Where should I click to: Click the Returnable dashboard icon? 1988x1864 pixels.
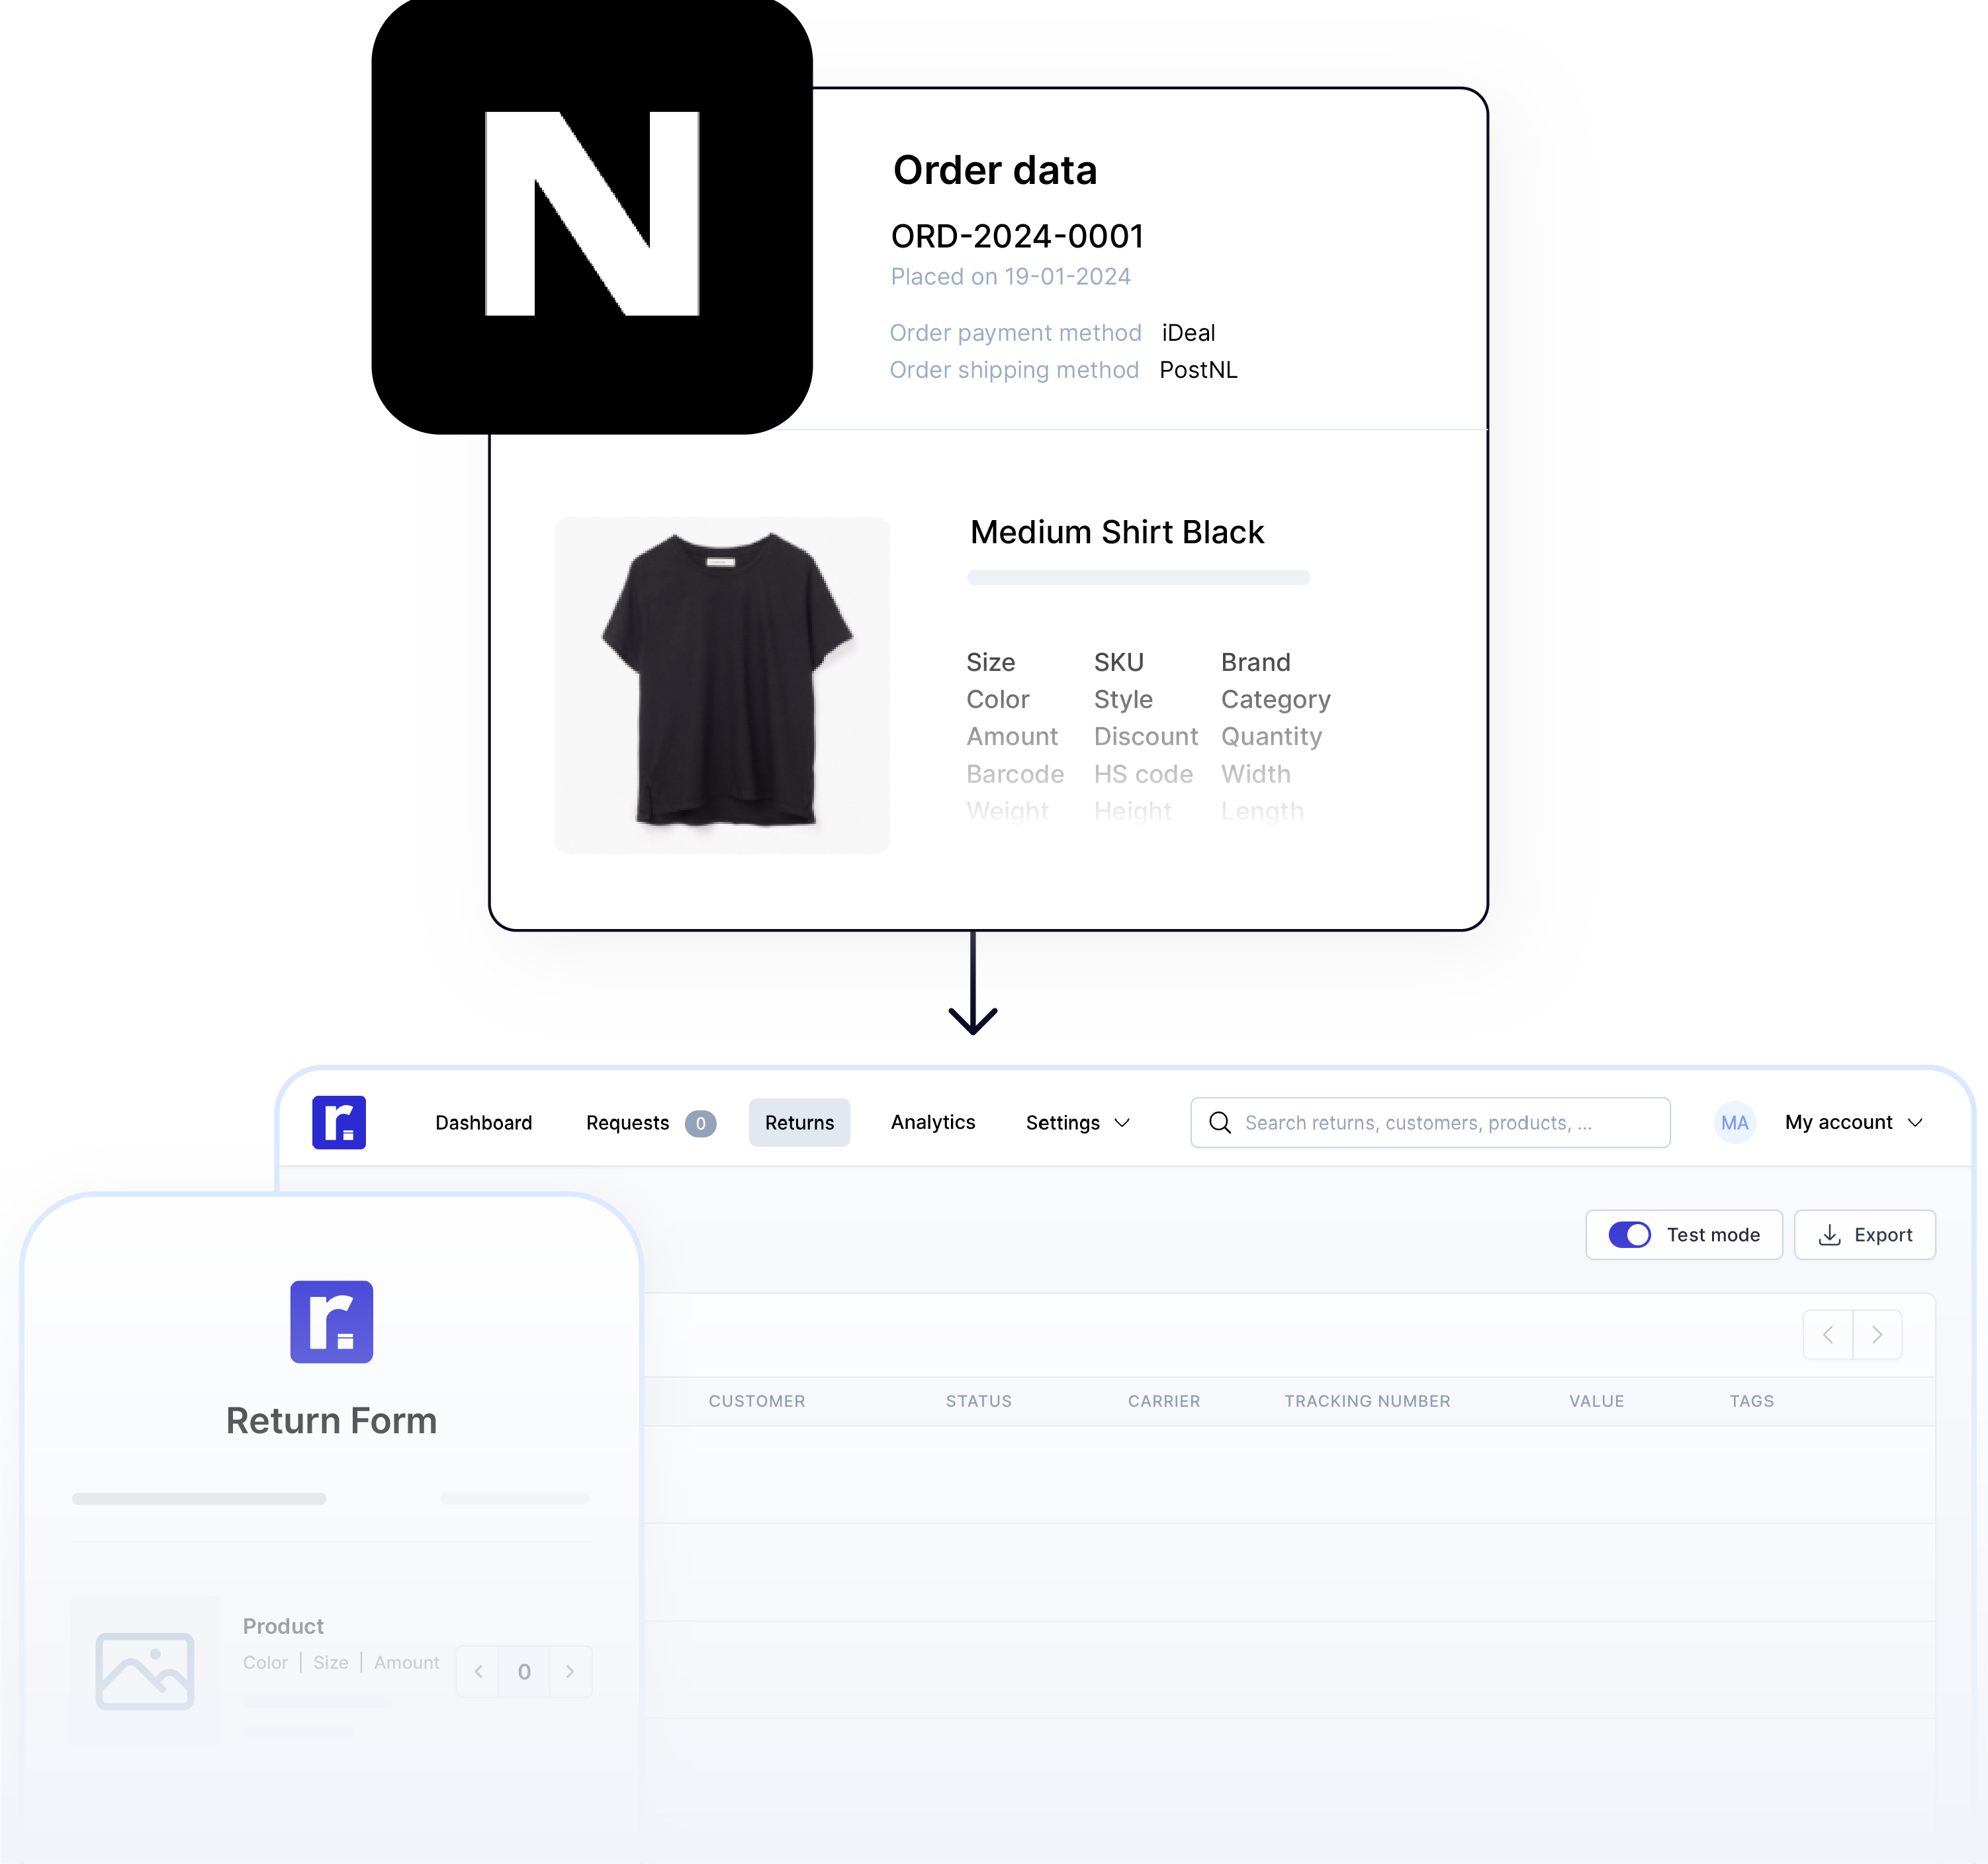pyautogui.click(x=338, y=1120)
